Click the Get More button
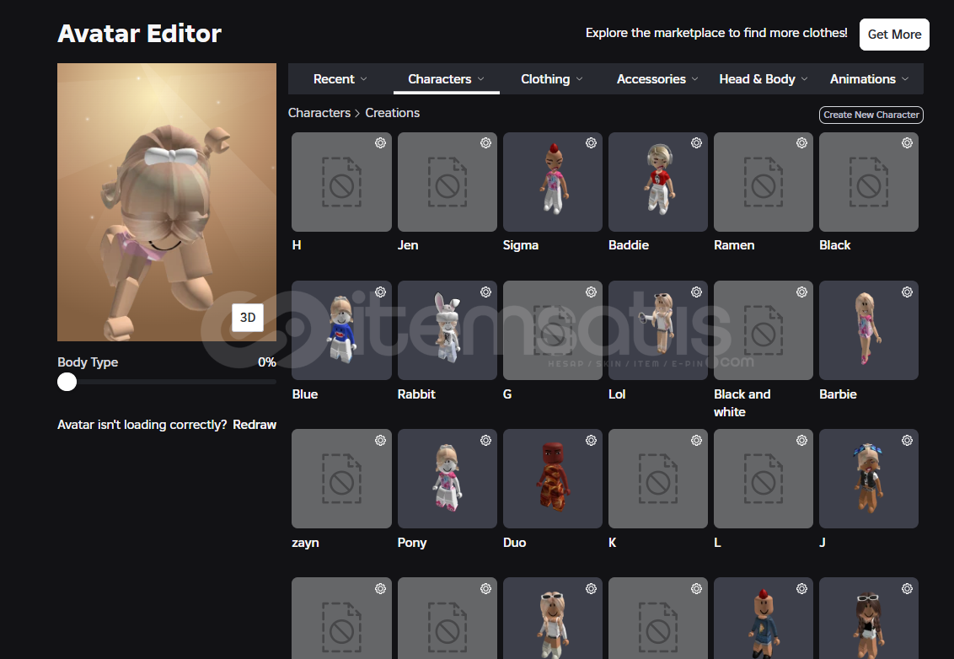The width and height of the screenshot is (954, 659). pyautogui.click(x=894, y=35)
